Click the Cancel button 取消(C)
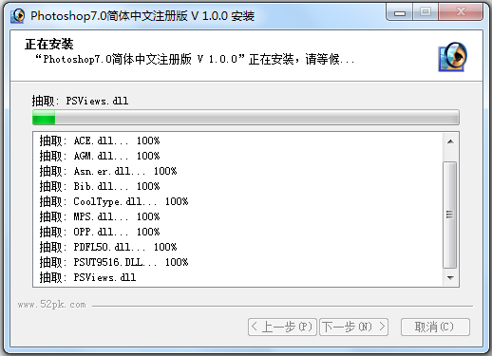The height and width of the screenshot is (356, 492). pos(435,327)
